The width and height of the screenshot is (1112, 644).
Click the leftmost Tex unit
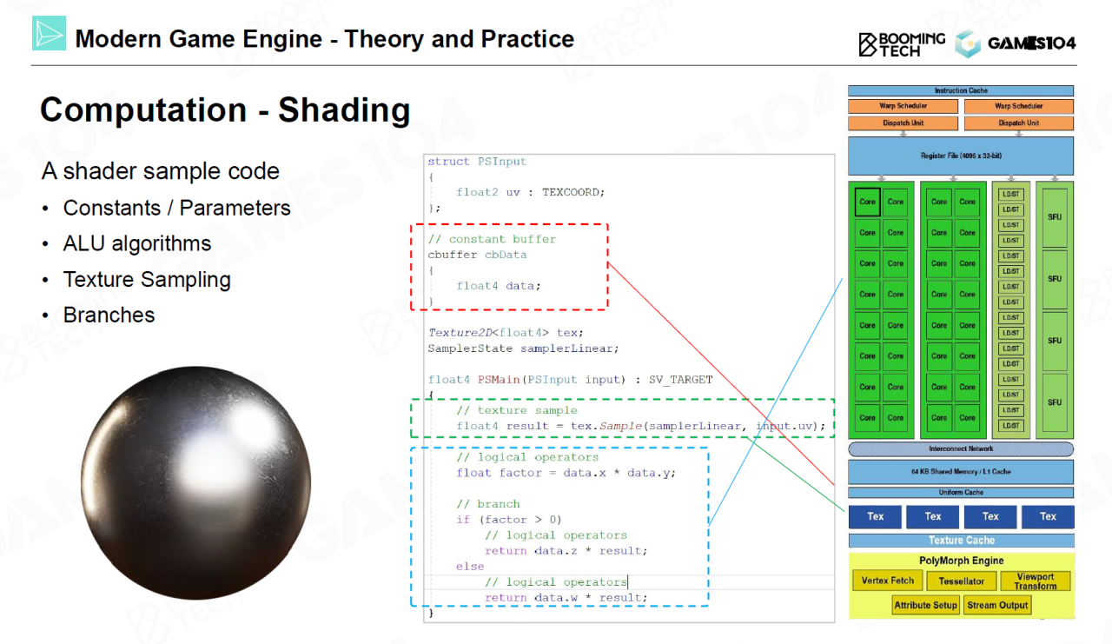tap(875, 516)
